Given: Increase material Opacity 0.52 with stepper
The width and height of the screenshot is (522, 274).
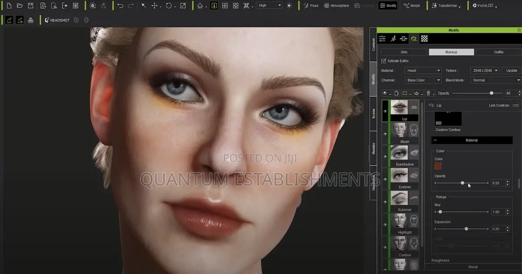Looking at the screenshot, I should tap(507, 182).
